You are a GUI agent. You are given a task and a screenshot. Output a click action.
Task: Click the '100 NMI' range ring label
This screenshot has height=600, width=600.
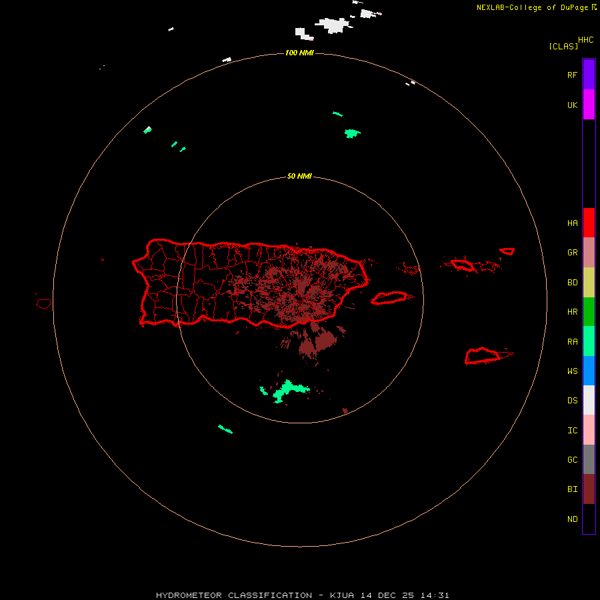[299, 53]
